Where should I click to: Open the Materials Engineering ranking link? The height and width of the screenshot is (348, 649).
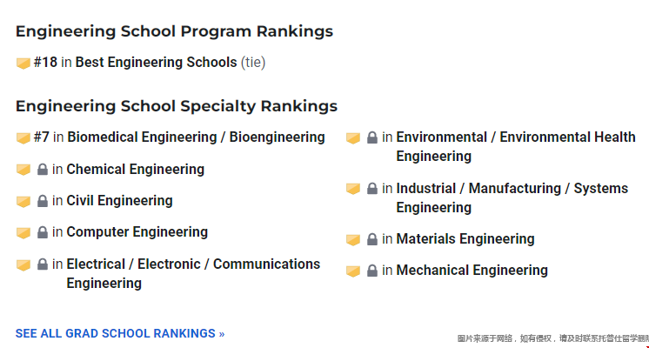(x=465, y=238)
